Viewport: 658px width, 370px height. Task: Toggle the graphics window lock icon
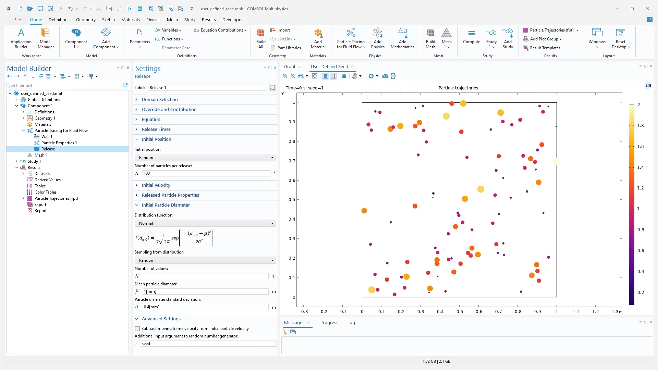(x=344, y=76)
